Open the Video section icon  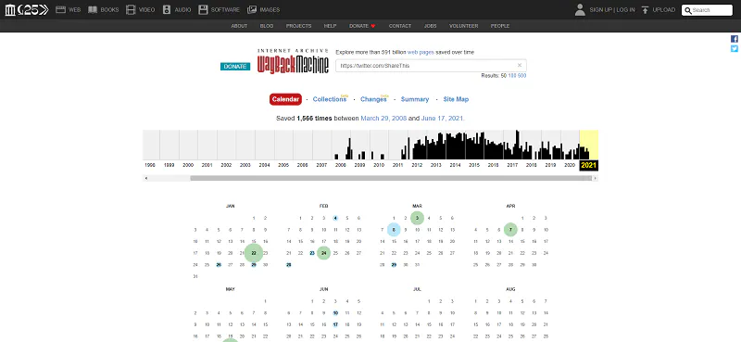click(x=131, y=9)
